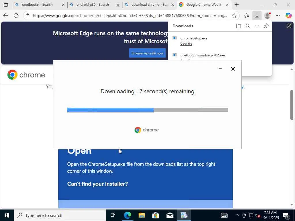
Task: Click the Downloads panel title
Action: click(183, 26)
